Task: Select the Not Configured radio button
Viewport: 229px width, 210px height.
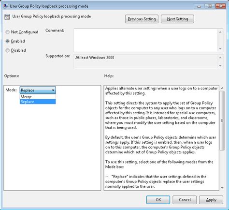Action: pyautogui.click(x=7, y=32)
